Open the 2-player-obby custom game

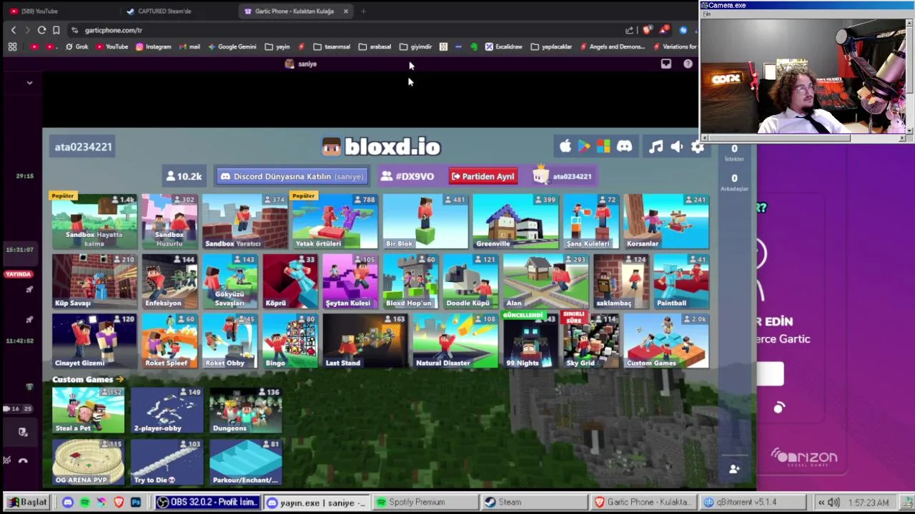point(167,410)
